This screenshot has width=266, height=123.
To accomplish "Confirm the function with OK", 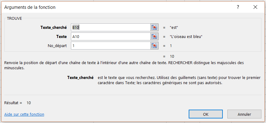I will point(206,114).
